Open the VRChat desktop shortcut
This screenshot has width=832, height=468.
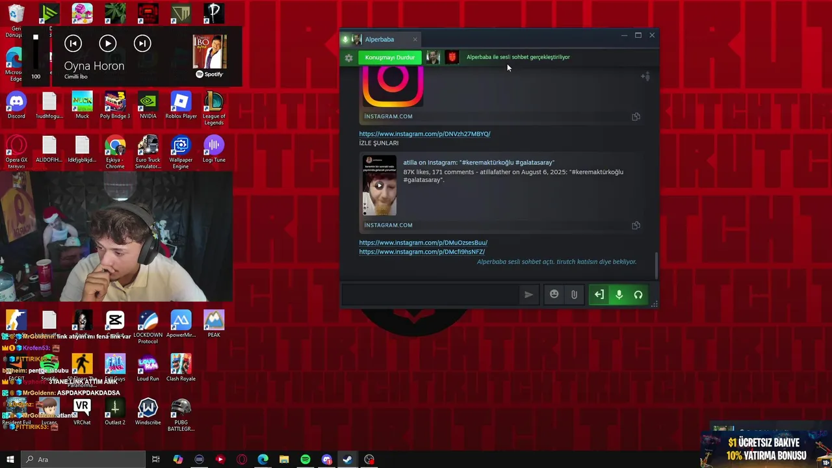tap(82, 412)
